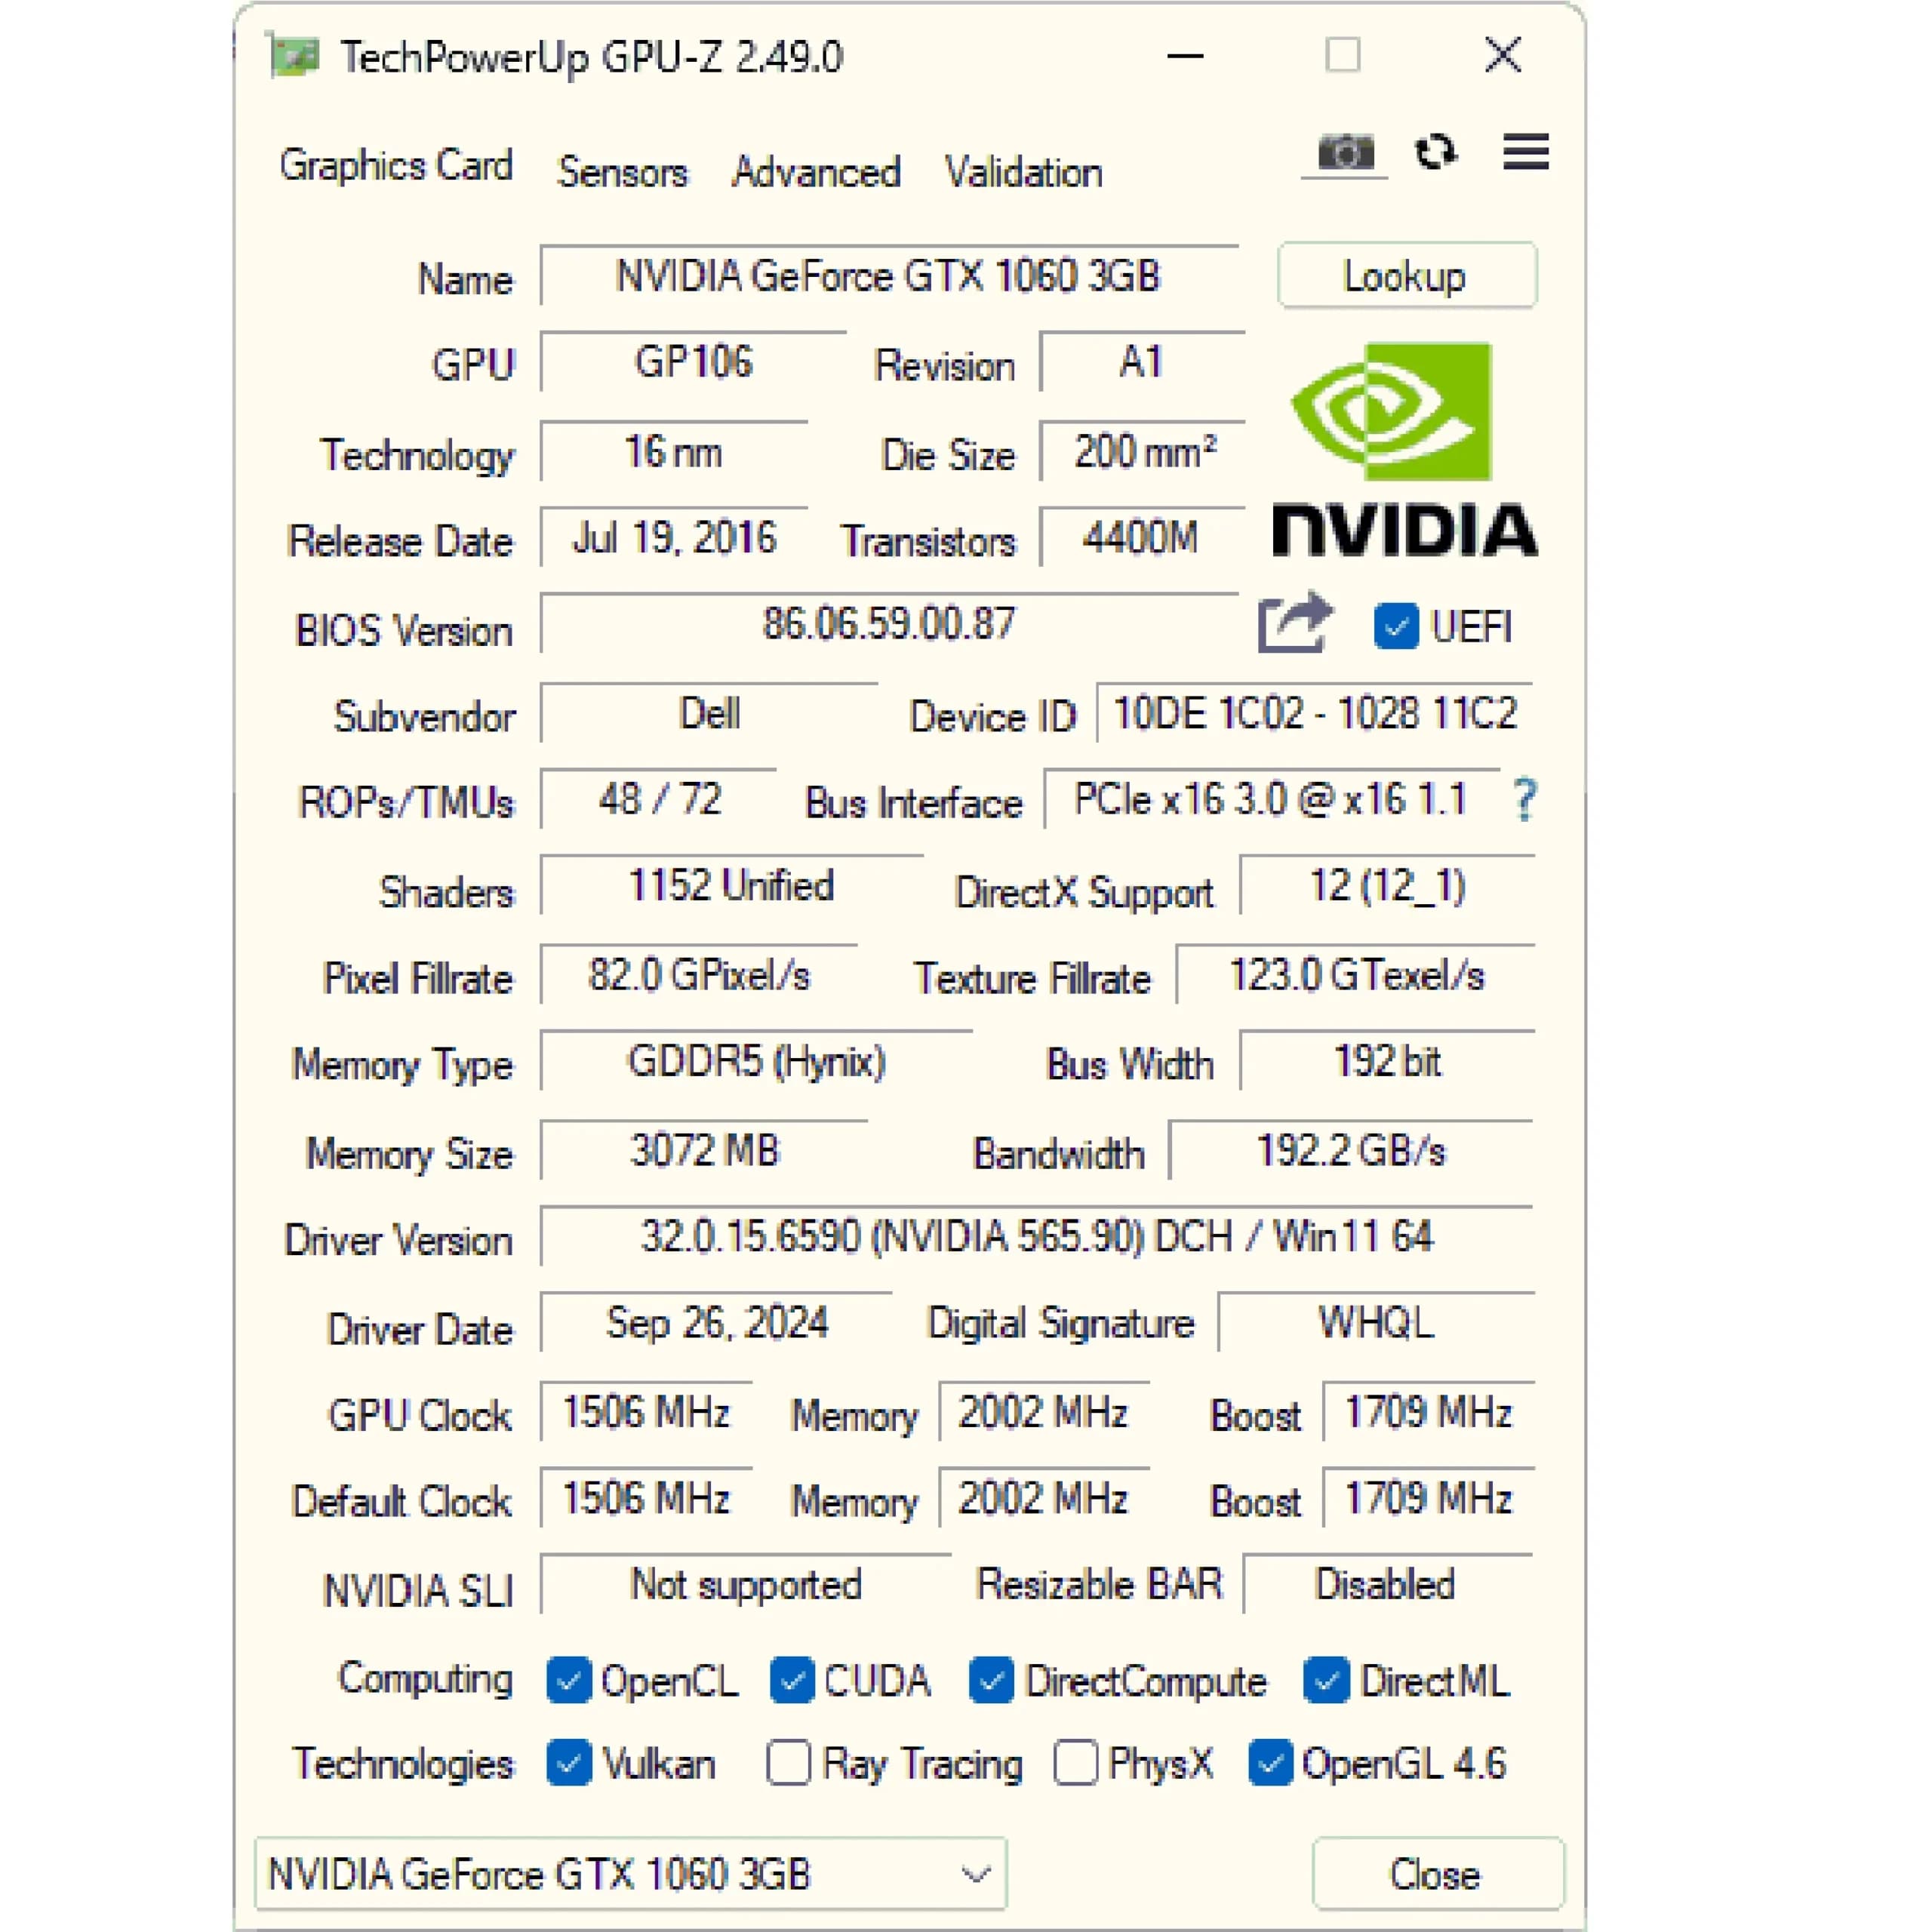Click the Close button

click(x=1437, y=1873)
